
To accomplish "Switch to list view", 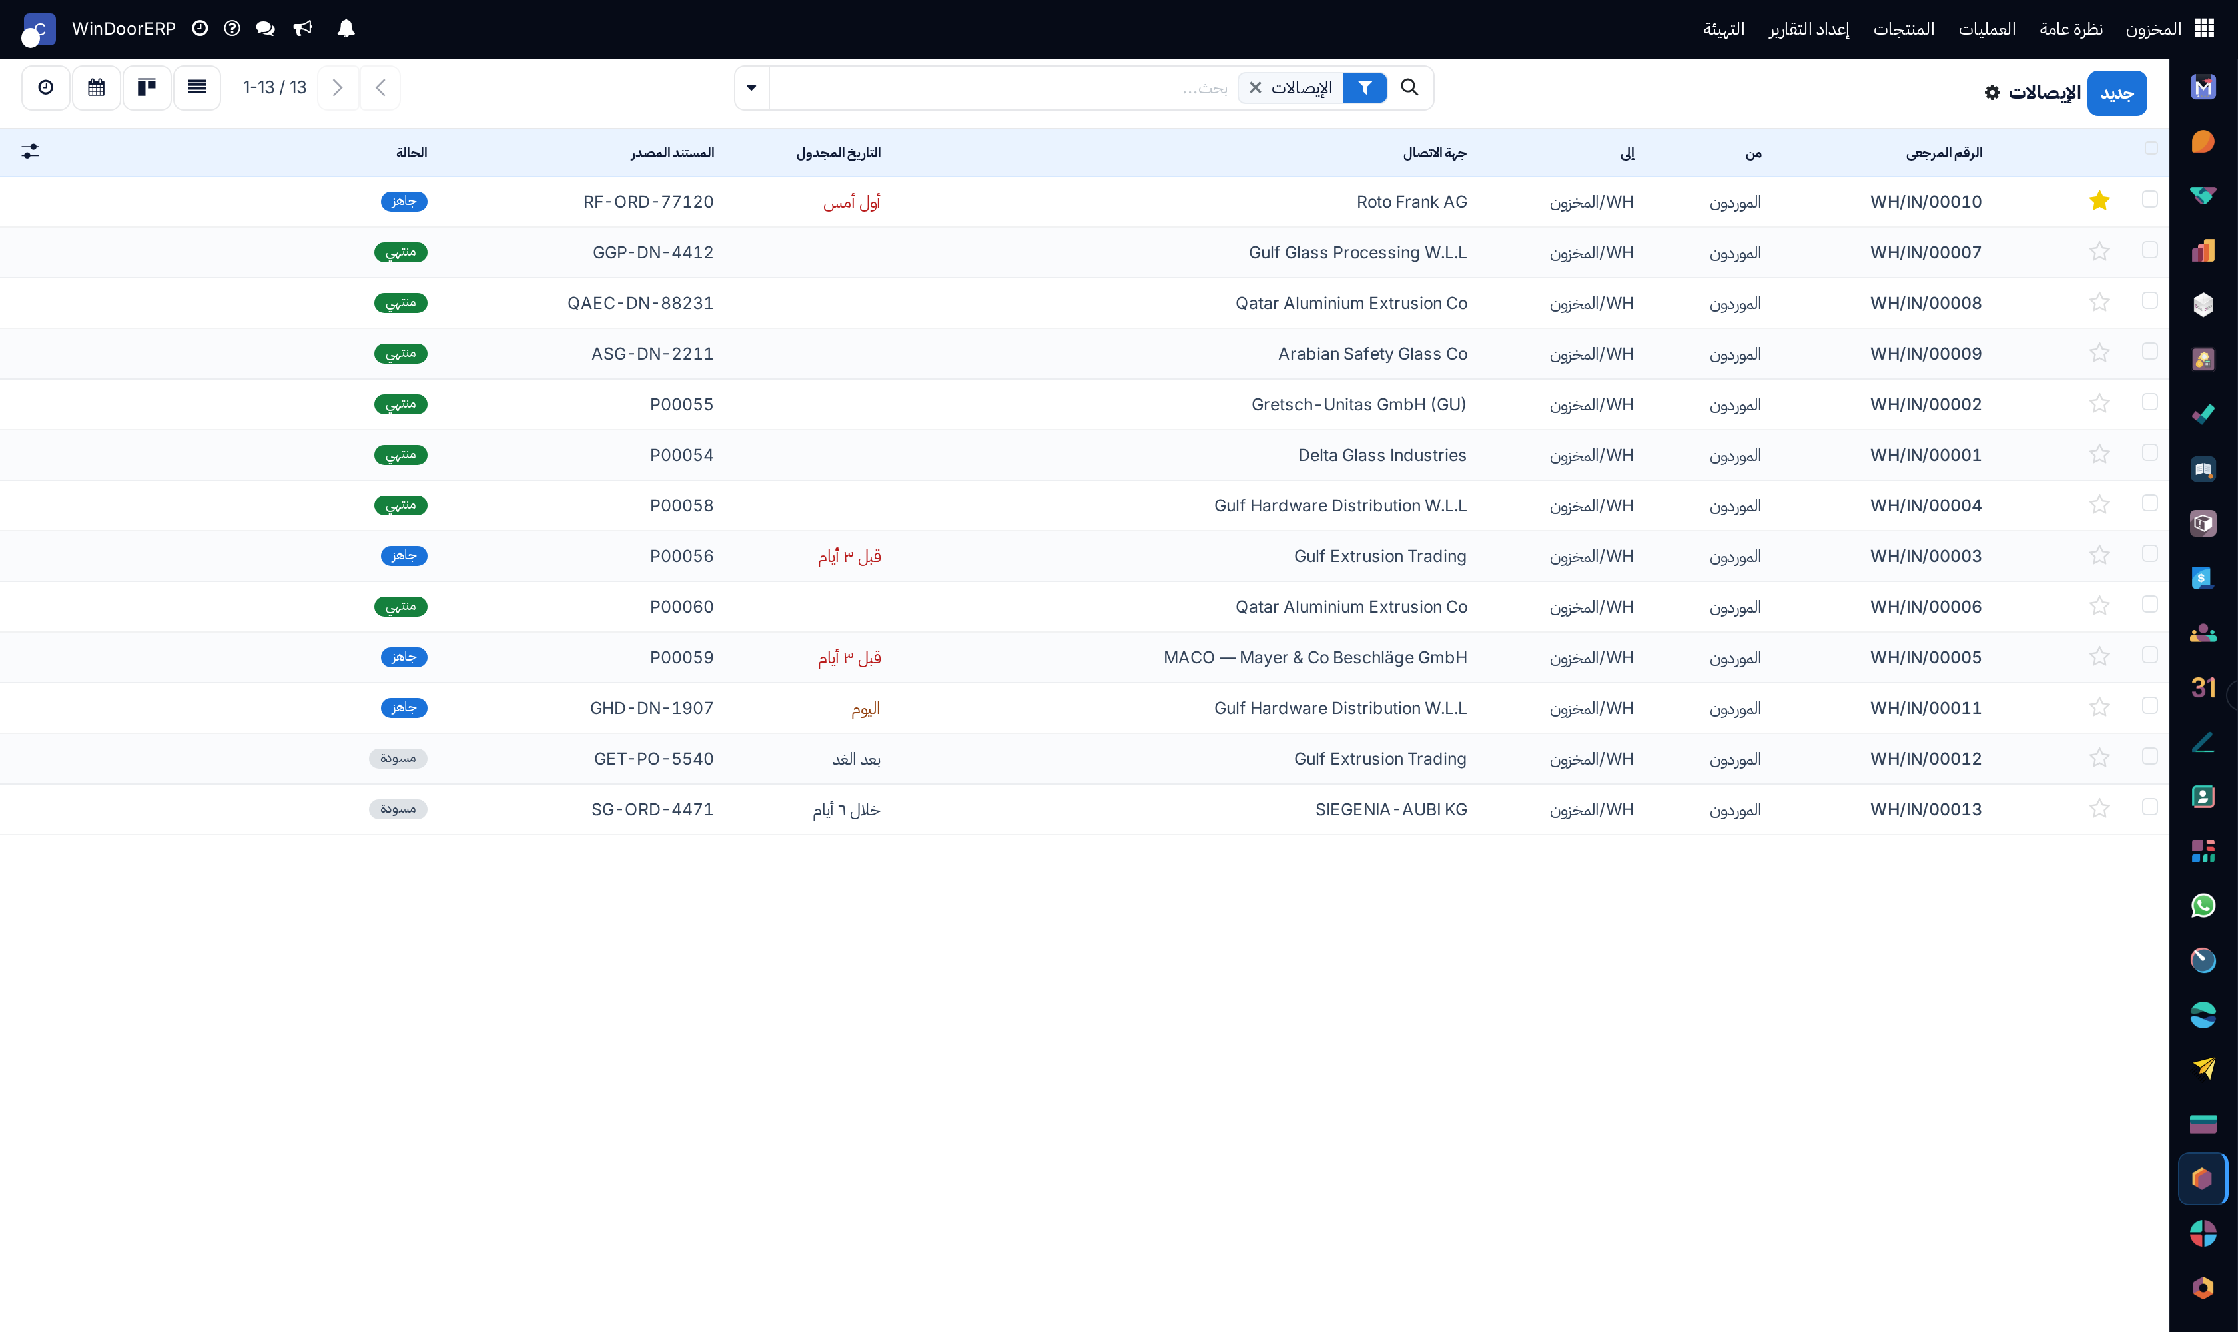I will pyautogui.click(x=196, y=87).
